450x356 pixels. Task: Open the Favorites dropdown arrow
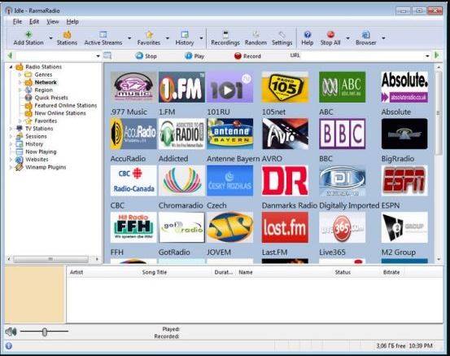tap(168, 38)
